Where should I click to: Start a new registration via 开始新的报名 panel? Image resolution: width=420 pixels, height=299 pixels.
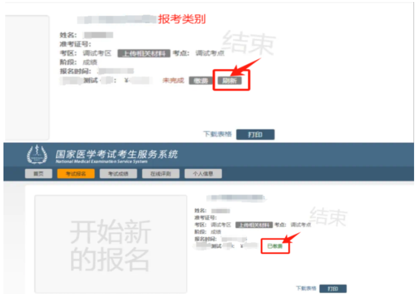[111, 244]
